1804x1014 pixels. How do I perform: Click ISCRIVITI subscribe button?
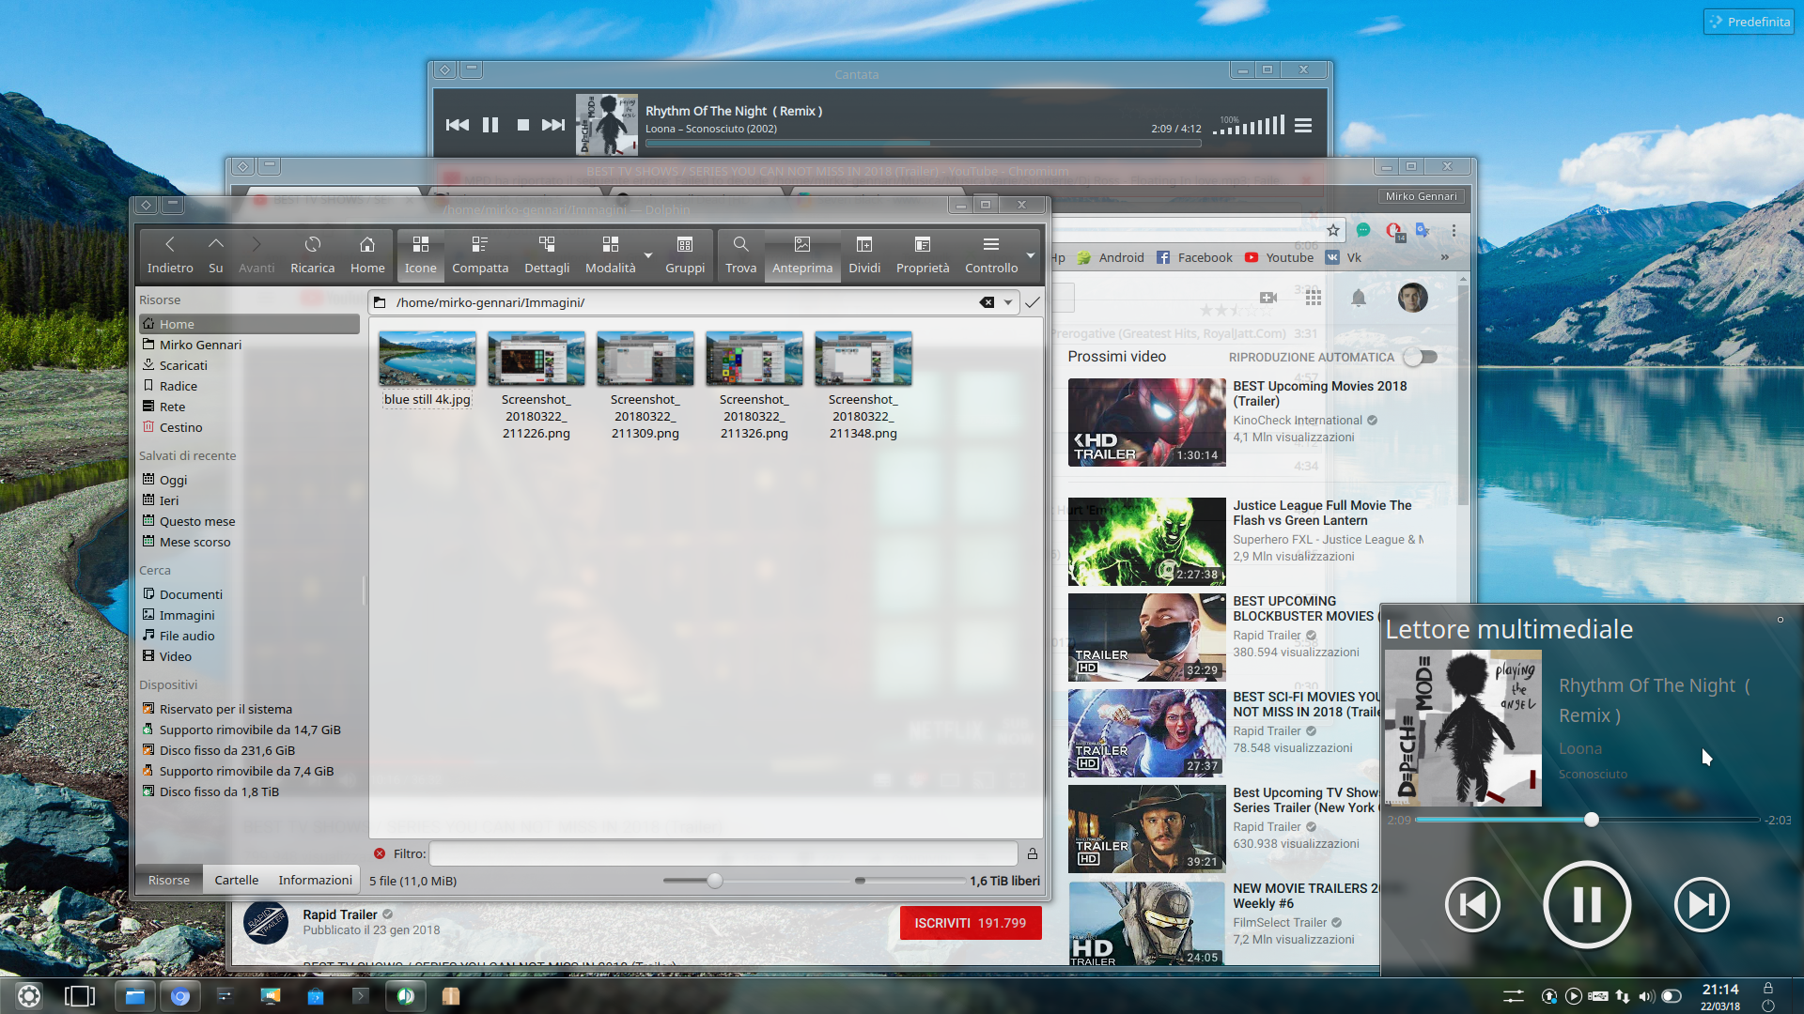[x=971, y=923]
